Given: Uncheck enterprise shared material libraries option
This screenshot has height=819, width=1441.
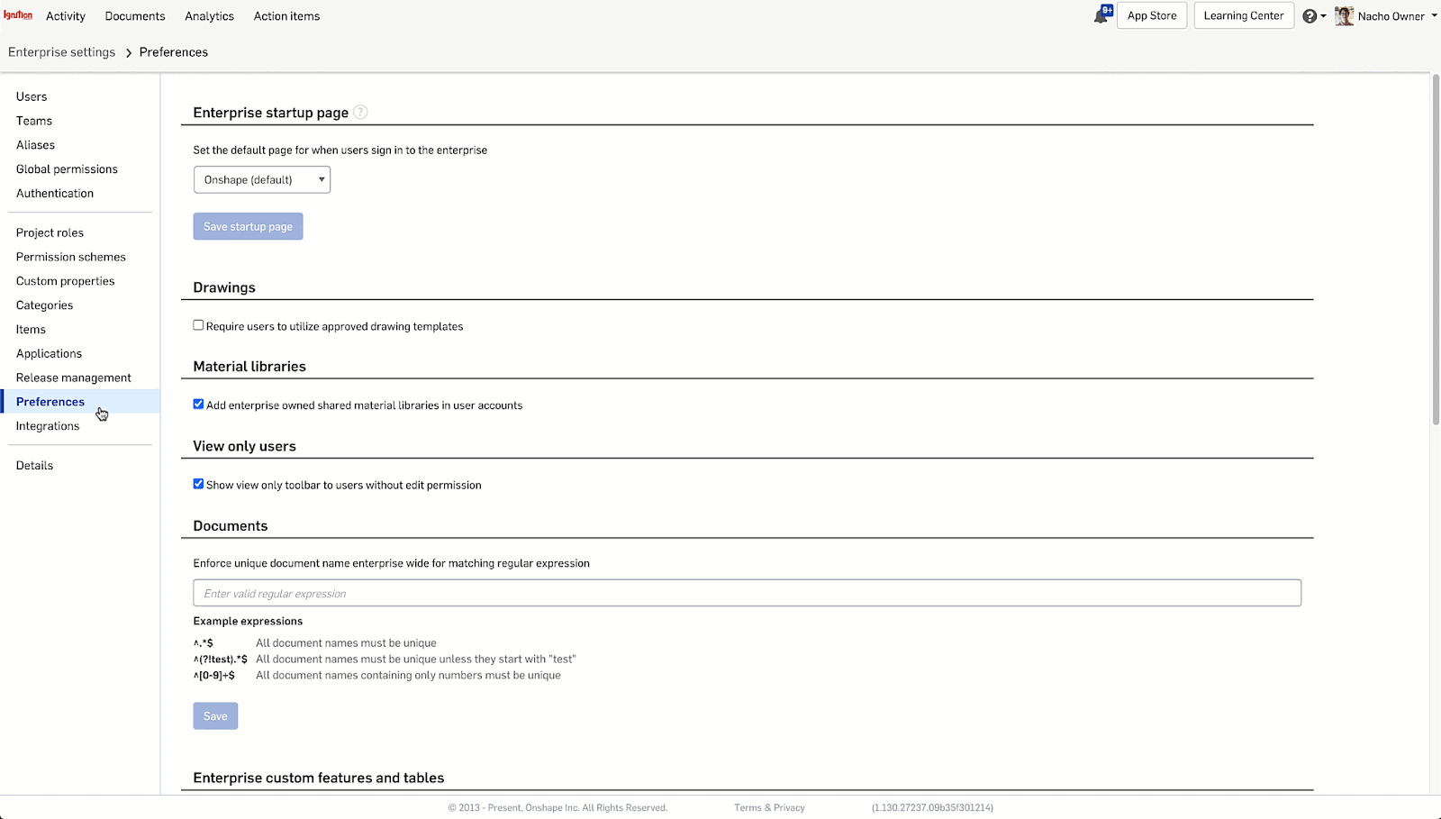Looking at the screenshot, I should click(x=198, y=405).
